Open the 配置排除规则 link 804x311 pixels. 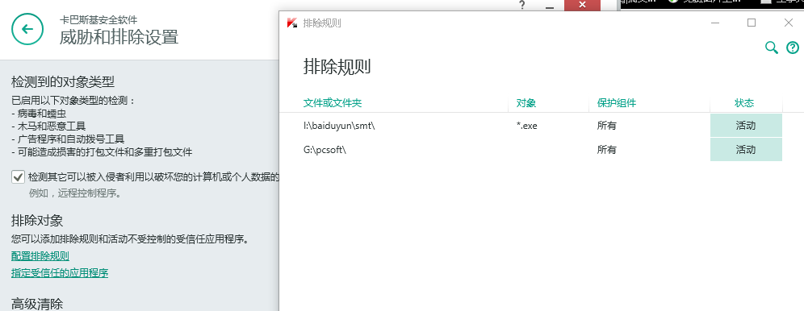coord(40,255)
